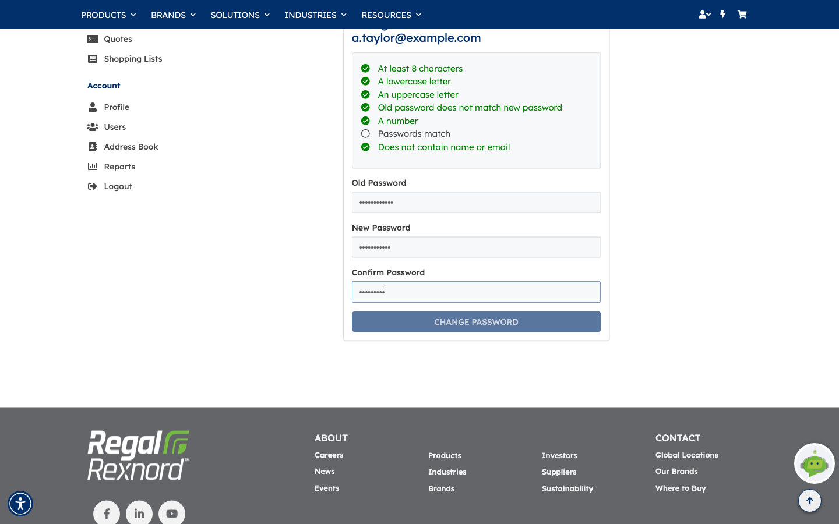Image resolution: width=839 pixels, height=524 pixels.
Task: Click the Old Password field
Action: click(x=476, y=203)
